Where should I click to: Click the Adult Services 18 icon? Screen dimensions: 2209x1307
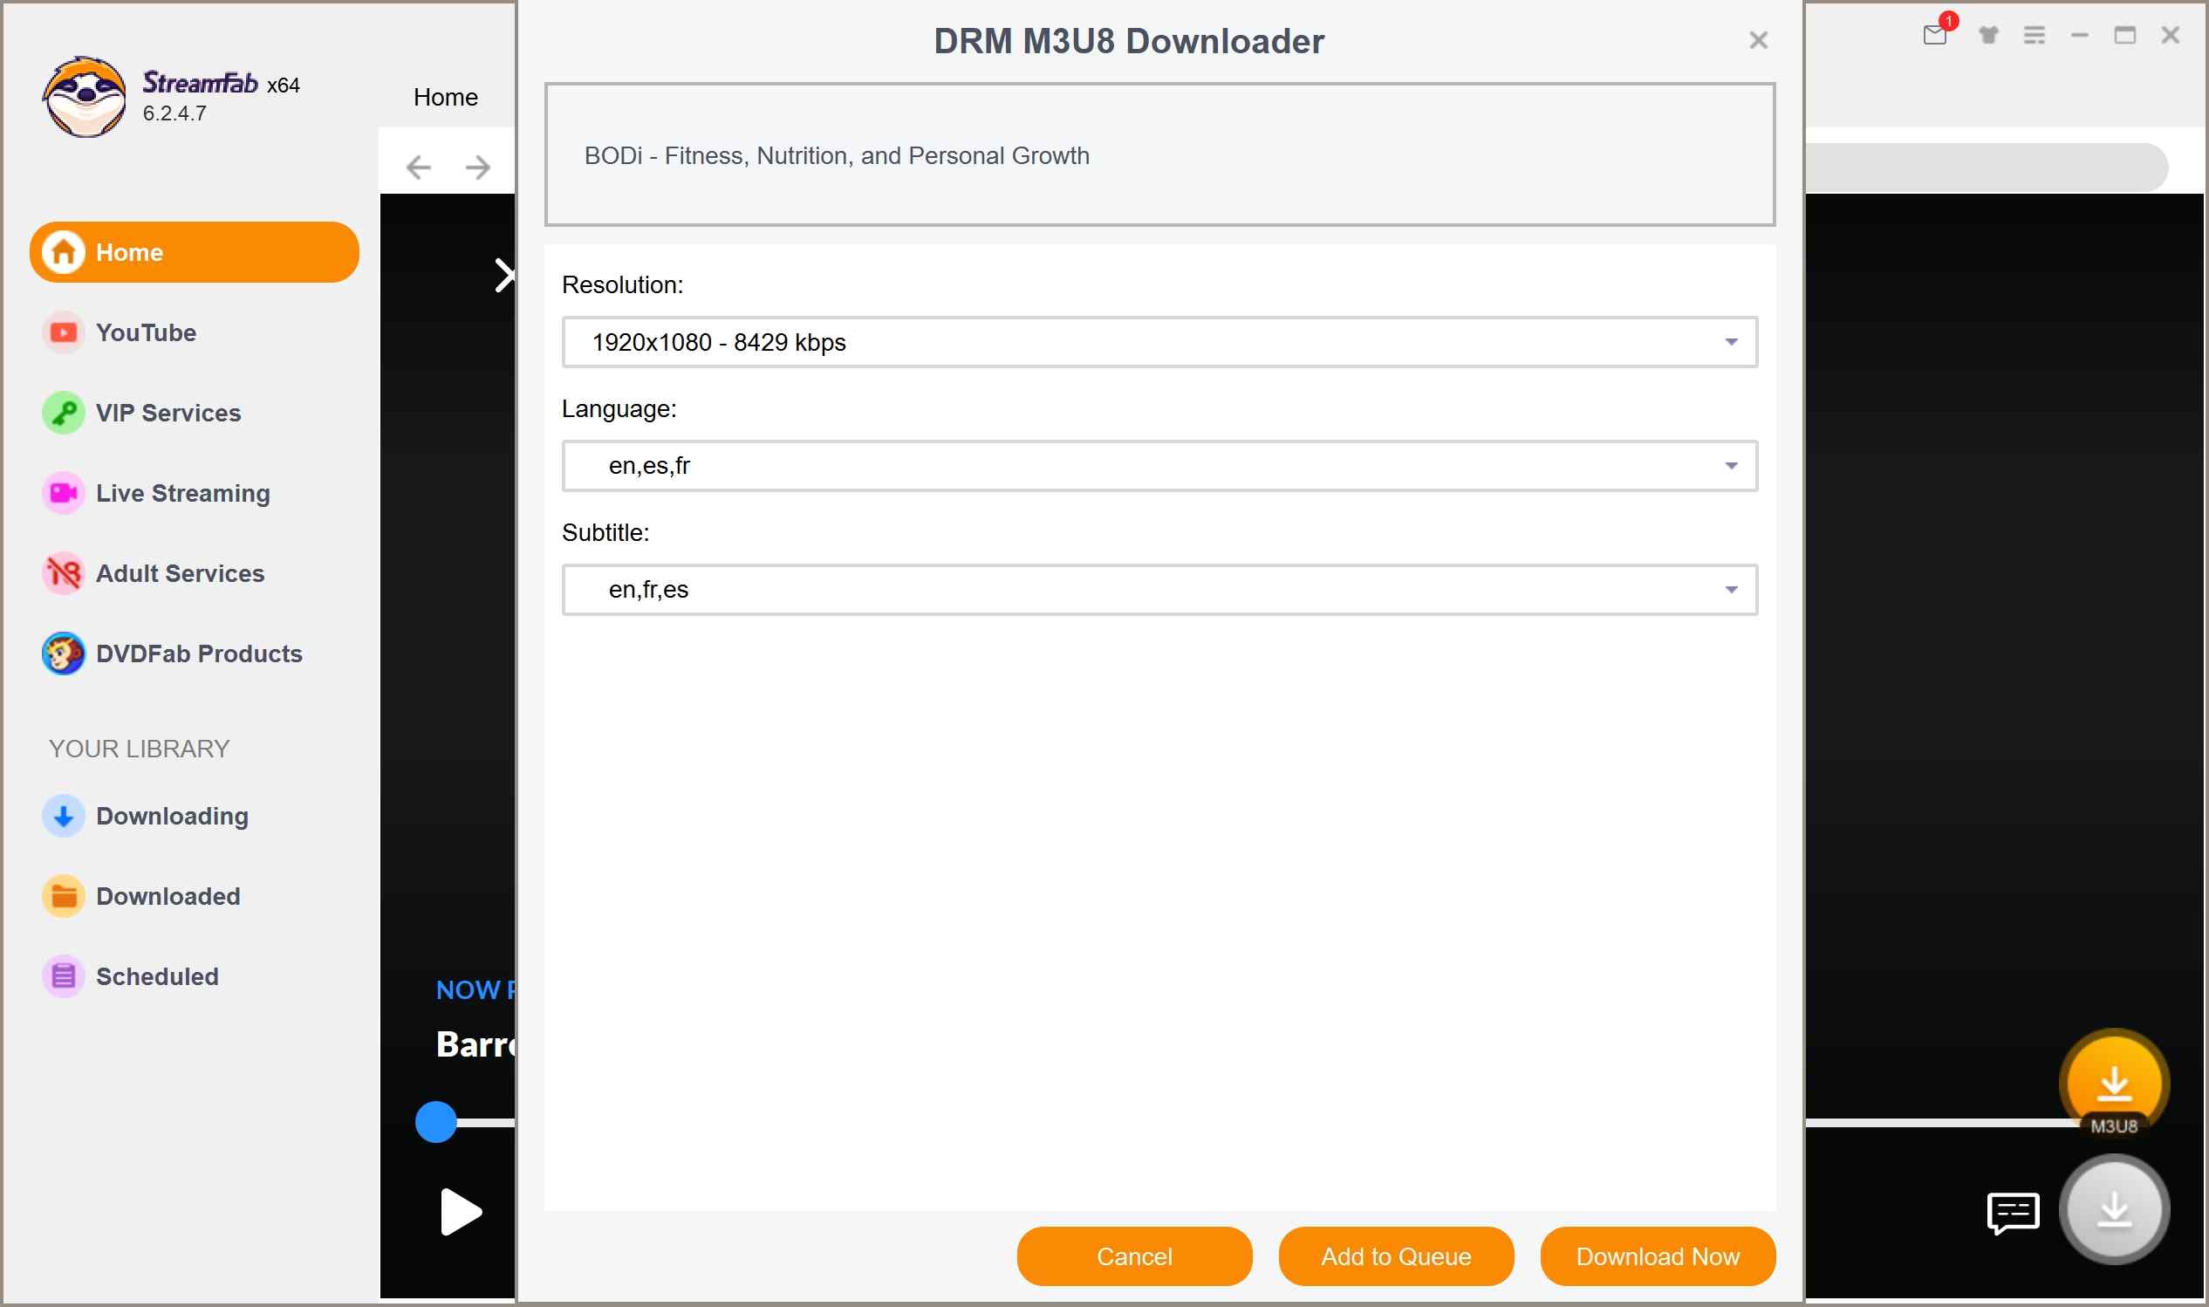(64, 573)
